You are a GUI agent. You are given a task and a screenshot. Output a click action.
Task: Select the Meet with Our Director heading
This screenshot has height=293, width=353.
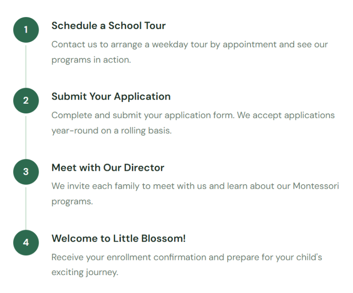(x=108, y=168)
